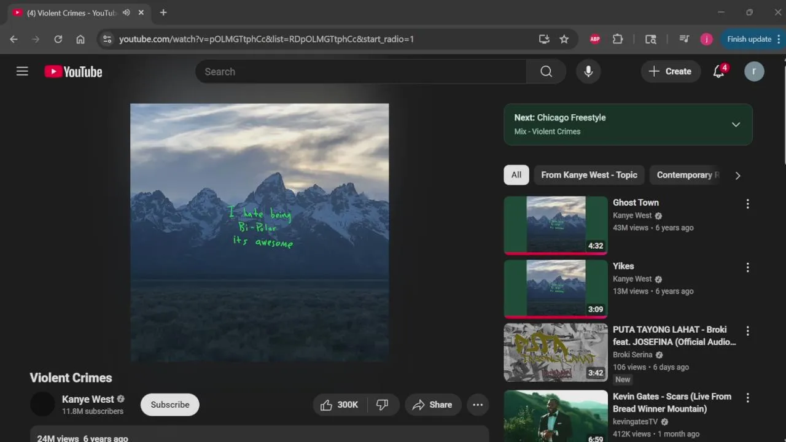Screen dimensions: 786x442
Task: Open the Broki Serina channel name
Action: pos(632,355)
